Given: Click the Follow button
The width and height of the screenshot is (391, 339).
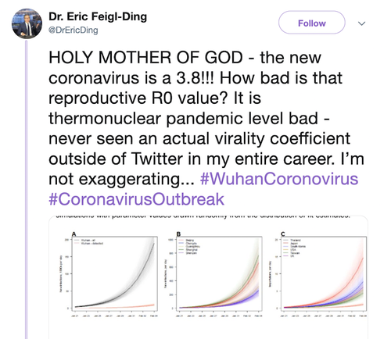Looking at the screenshot, I should (x=312, y=23).
